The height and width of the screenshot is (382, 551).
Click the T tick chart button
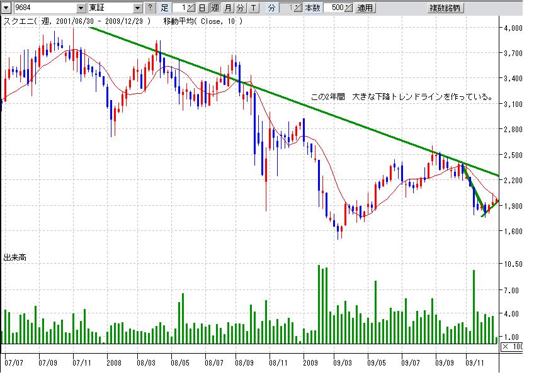[253, 8]
